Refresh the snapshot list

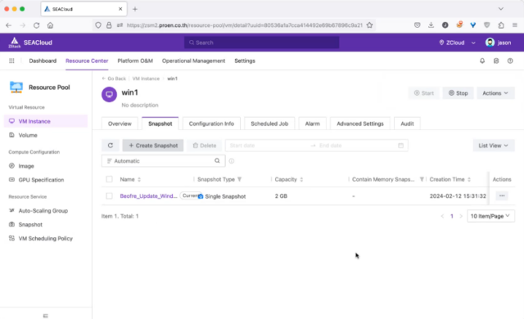(x=111, y=146)
